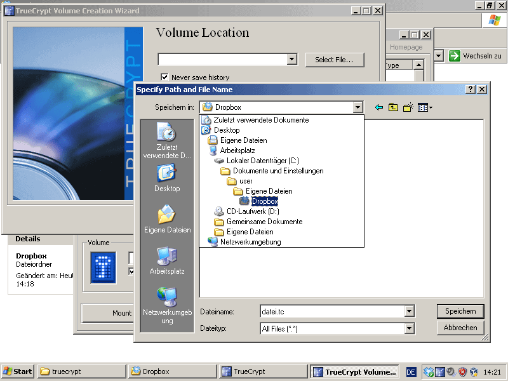
Task: Open Desktop in the places bar
Action: tap(167, 178)
